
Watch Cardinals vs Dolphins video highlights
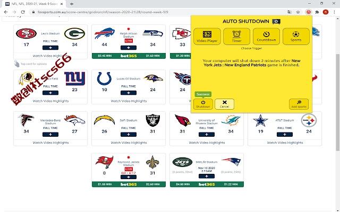(207, 143)
